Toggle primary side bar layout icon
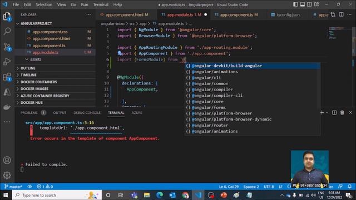 [295, 4]
